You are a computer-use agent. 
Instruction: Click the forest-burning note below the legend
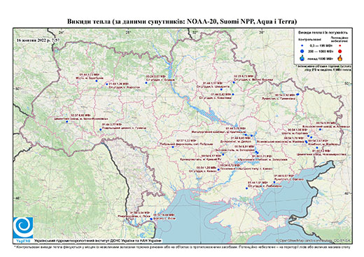[324, 68]
